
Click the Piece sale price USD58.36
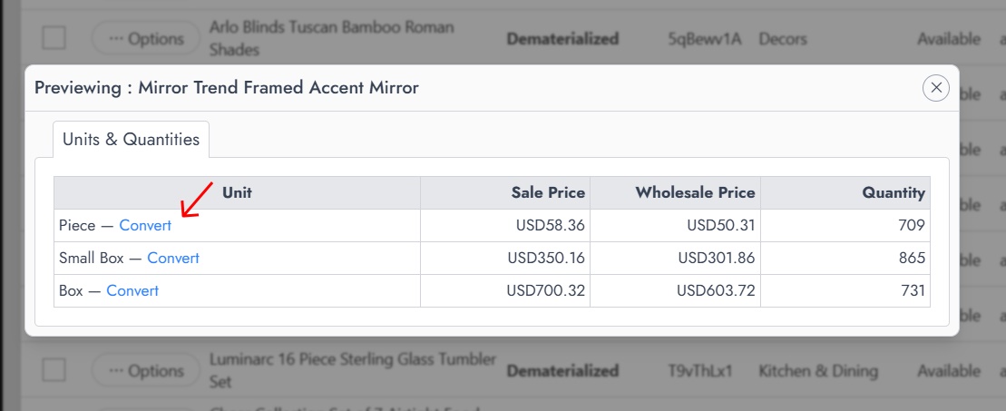pos(551,225)
